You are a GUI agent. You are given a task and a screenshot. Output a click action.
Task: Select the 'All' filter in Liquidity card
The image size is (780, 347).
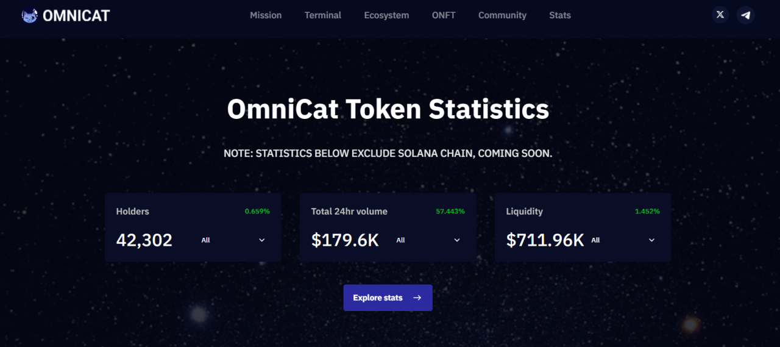click(x=595, y=240)
